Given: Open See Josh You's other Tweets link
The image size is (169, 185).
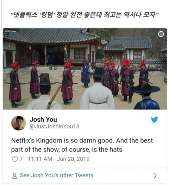Looking at the screenshot, I should pyautogui.click(x=56, y=175).
